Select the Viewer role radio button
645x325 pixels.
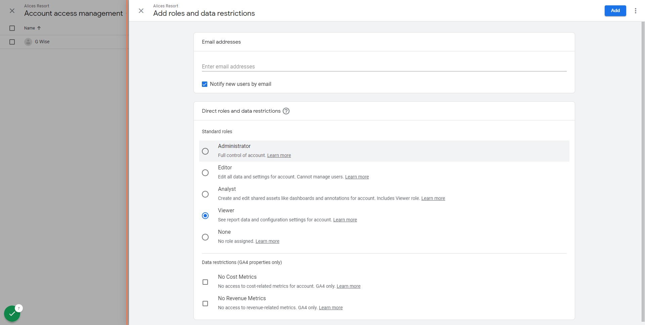[205, 216]
